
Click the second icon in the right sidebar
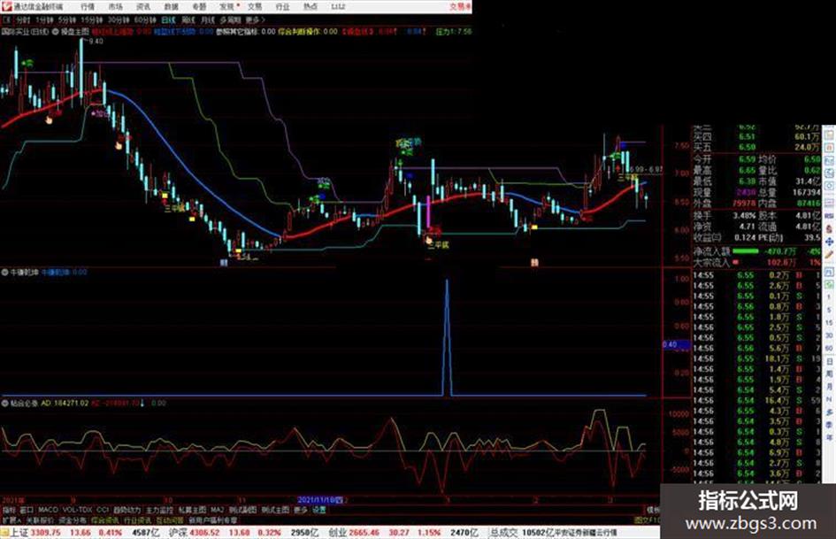(x=829, y=147)
